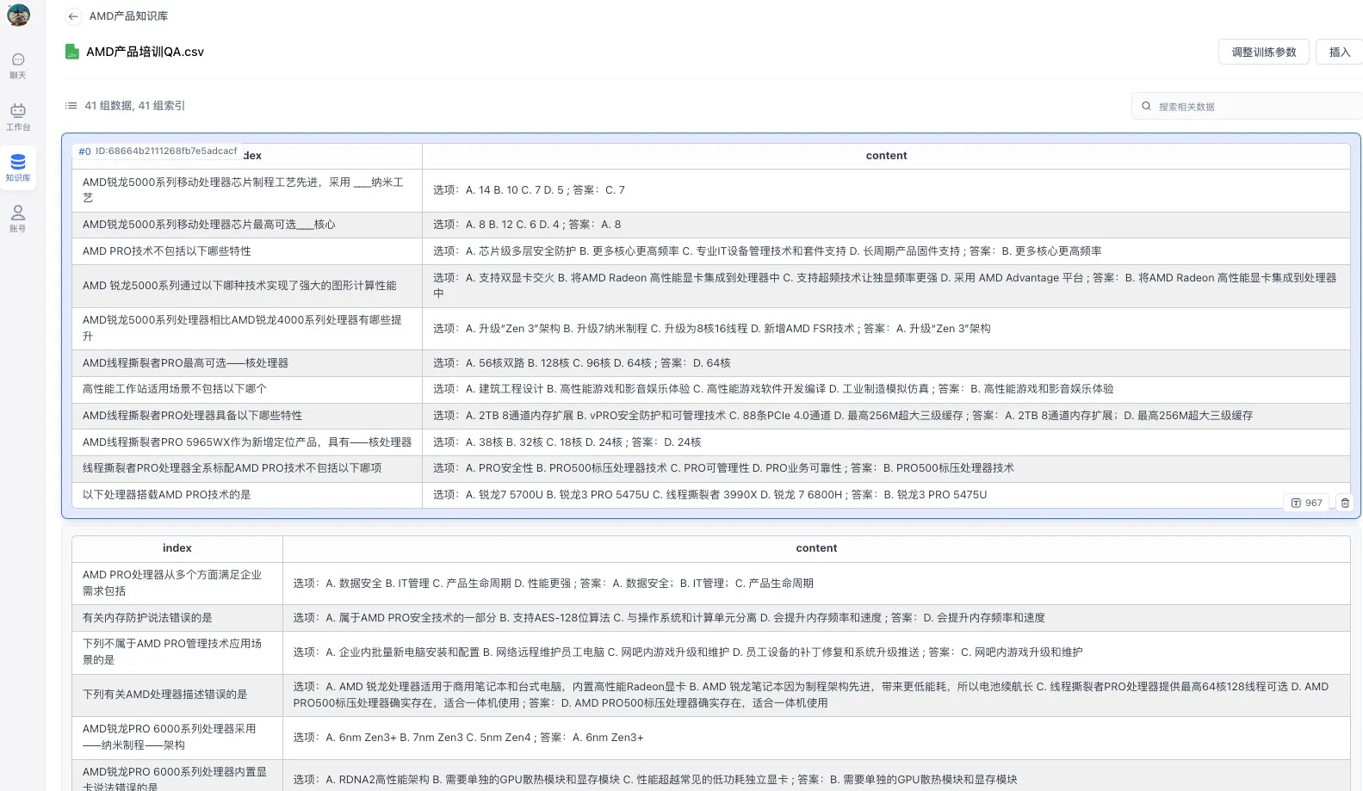Click the back arrow beside AMD产品知识库
The height and width of the screenshot is (791, 1363).
tap(73, 16)
